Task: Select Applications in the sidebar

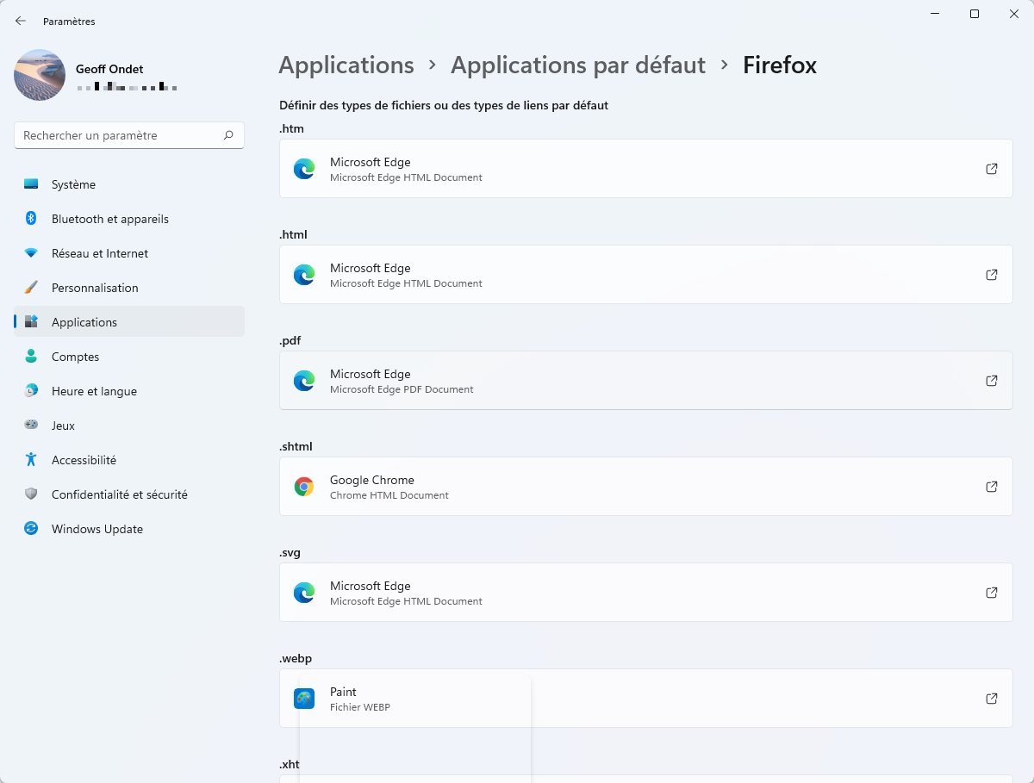Action: (x=129, y=322)
